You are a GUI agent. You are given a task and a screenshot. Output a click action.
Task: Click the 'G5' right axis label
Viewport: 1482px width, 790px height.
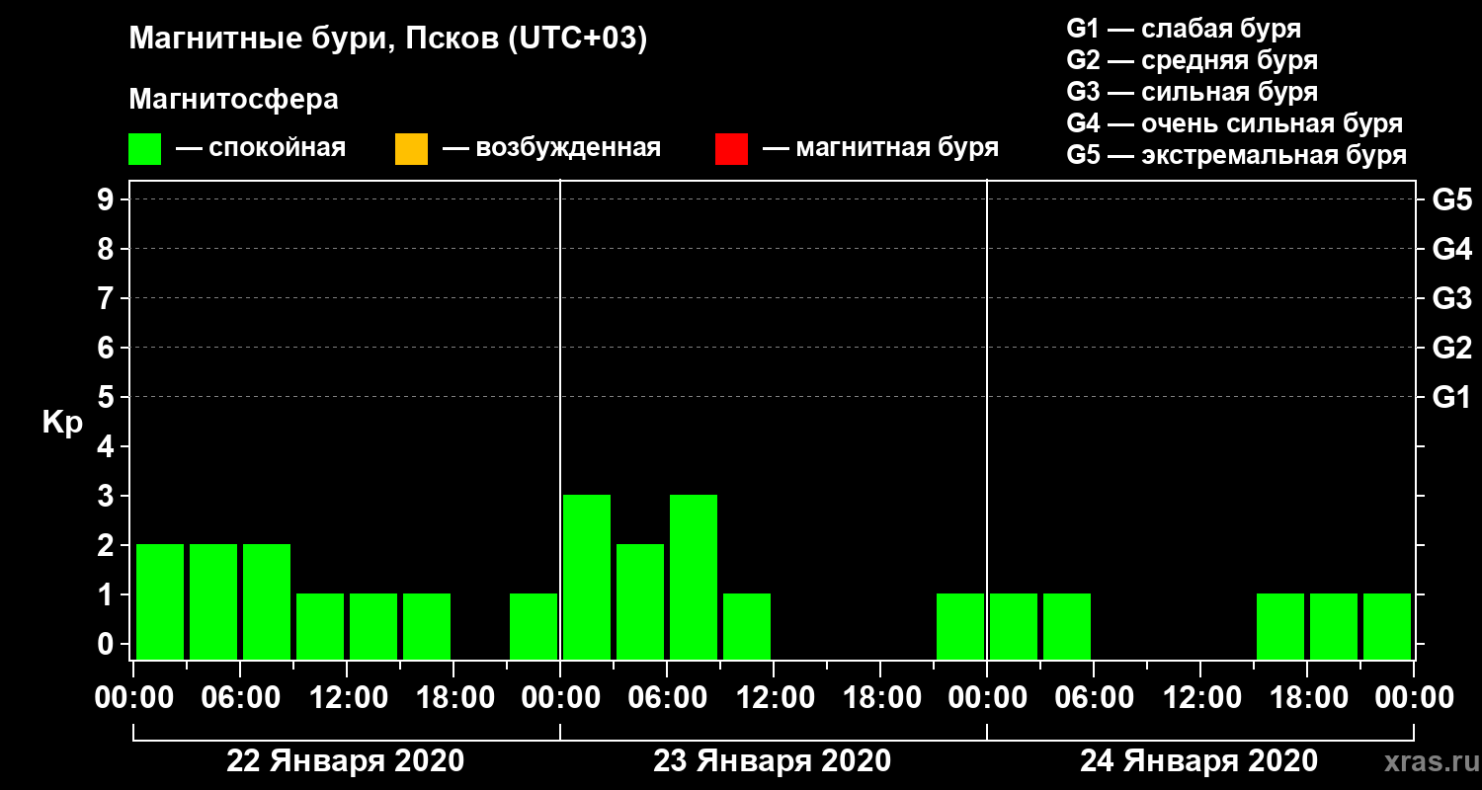[x=1451, y=199]
